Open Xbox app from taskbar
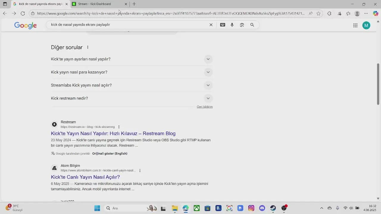 tap(197, 208)
